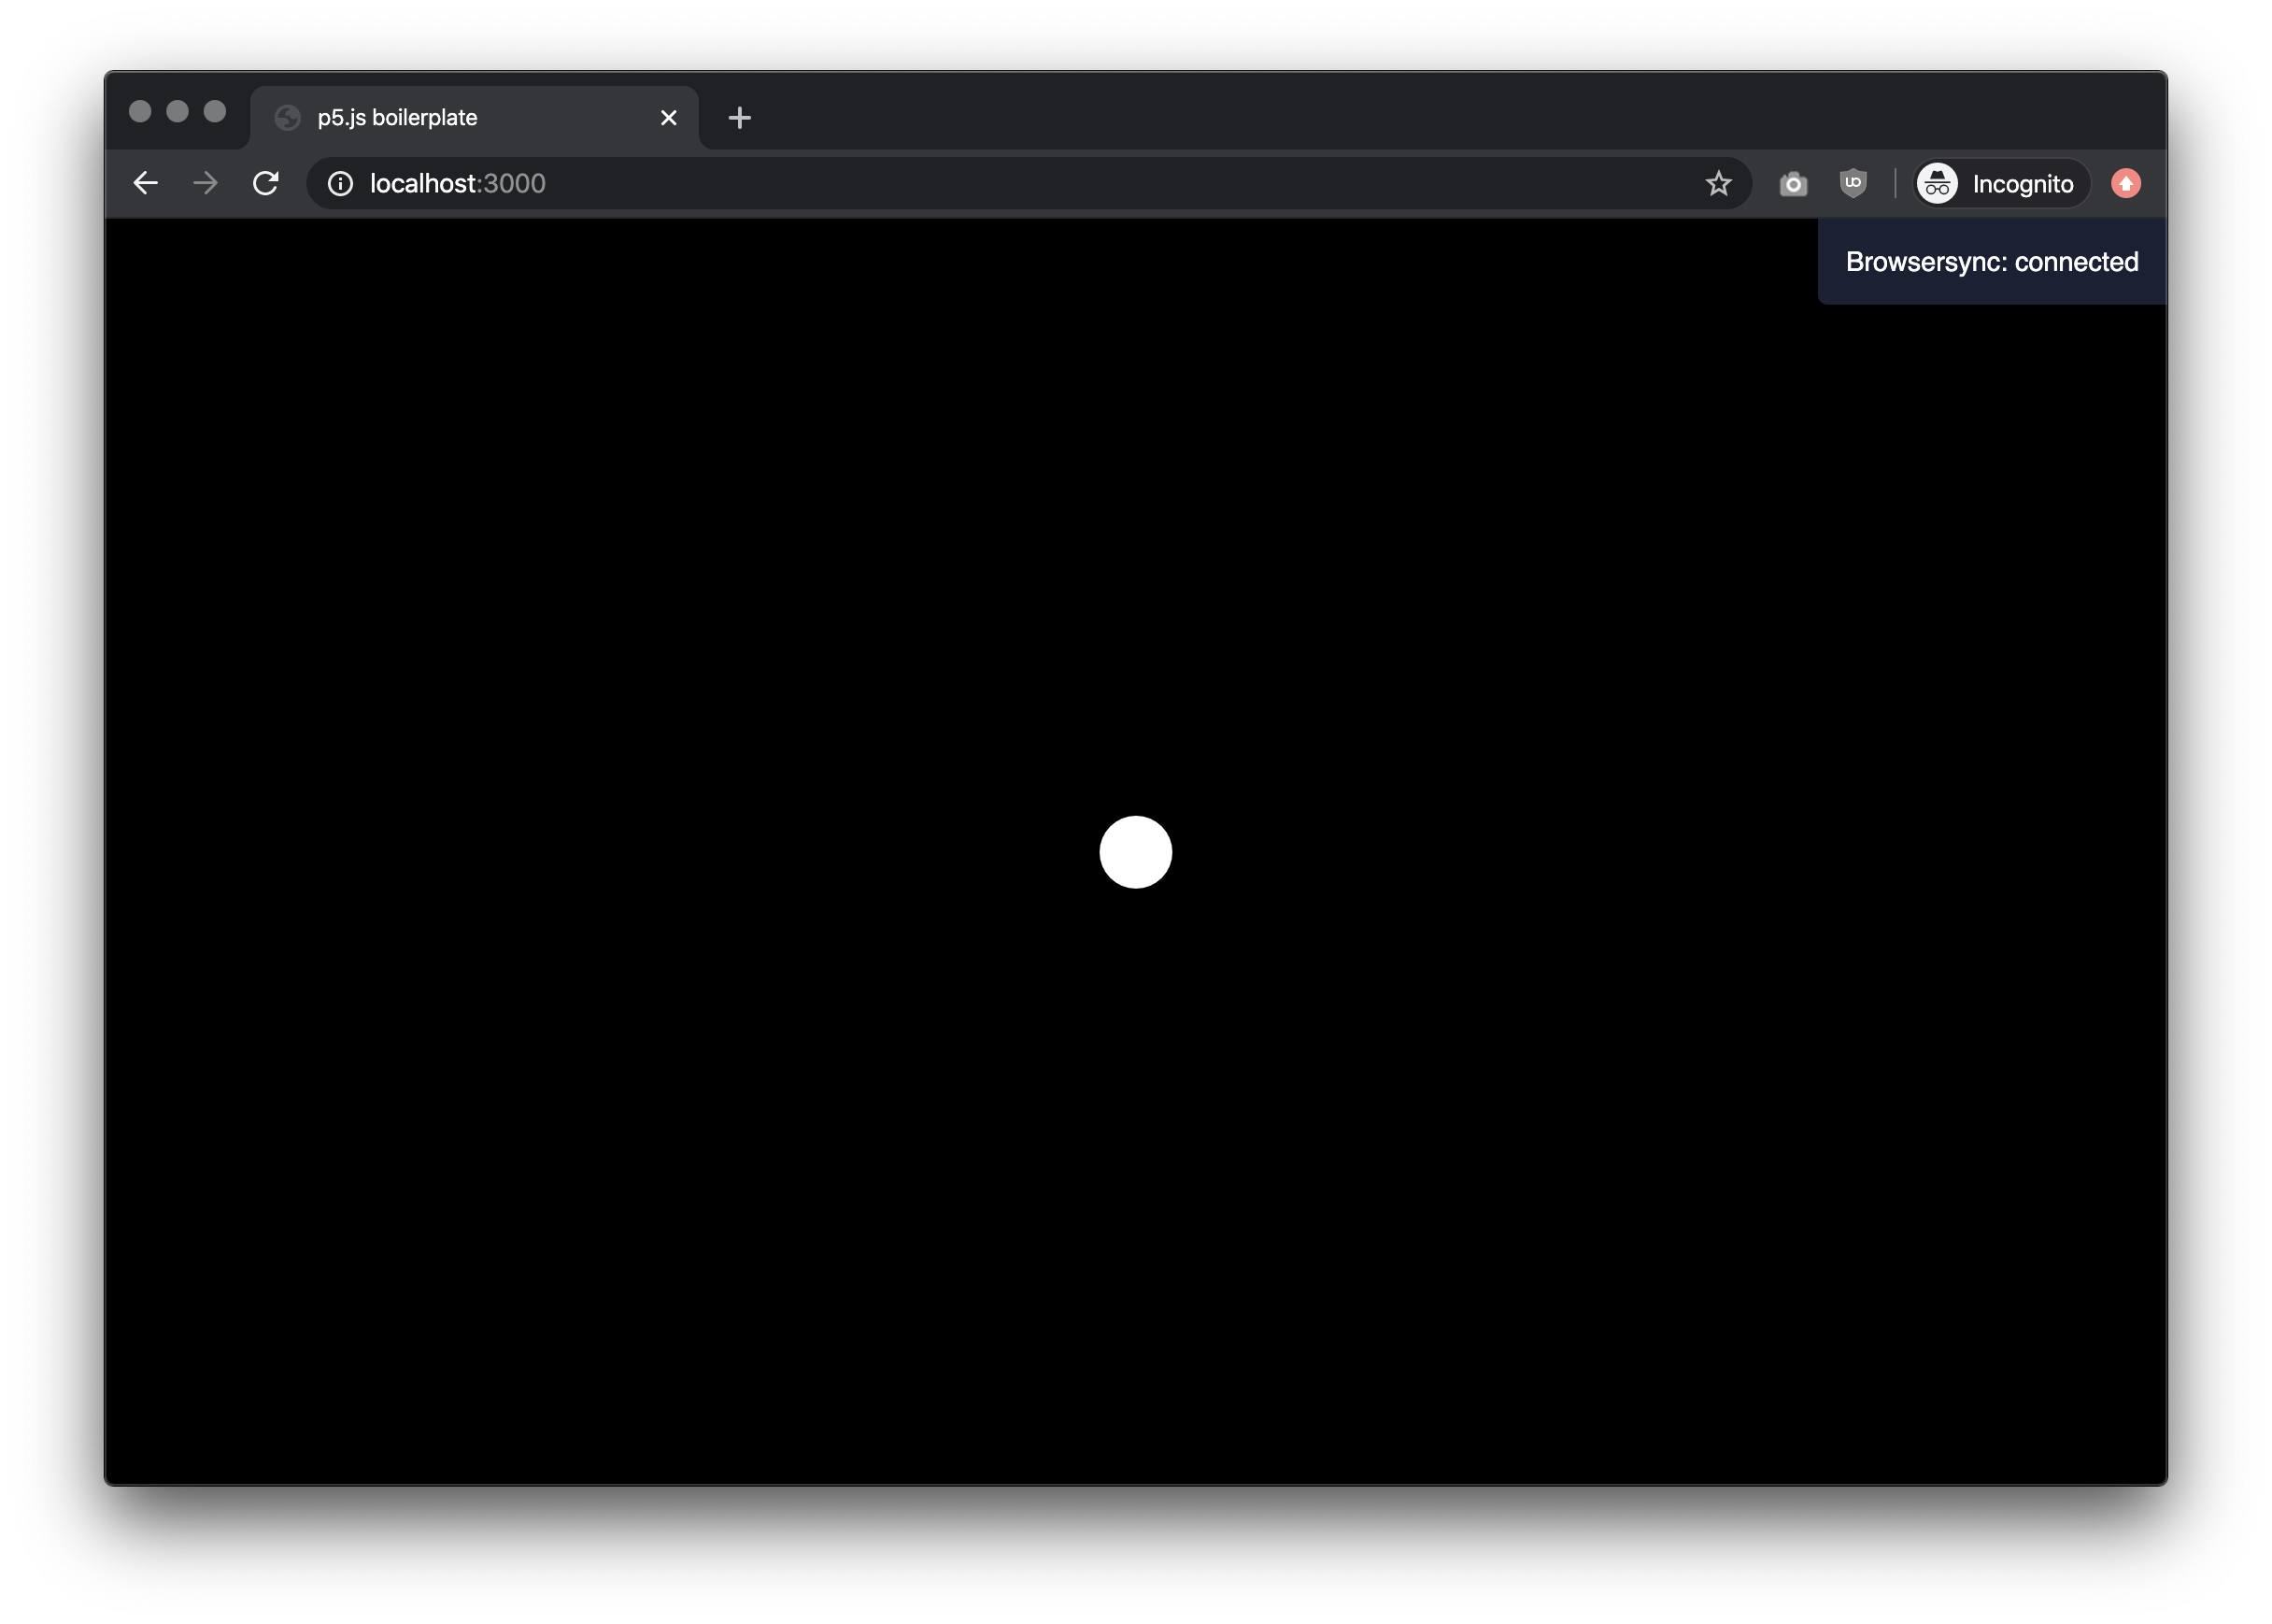This screenshot has width=2272, height=1624.
Task: Select the p5.js boilerplate tab
Action: (475, 118)
